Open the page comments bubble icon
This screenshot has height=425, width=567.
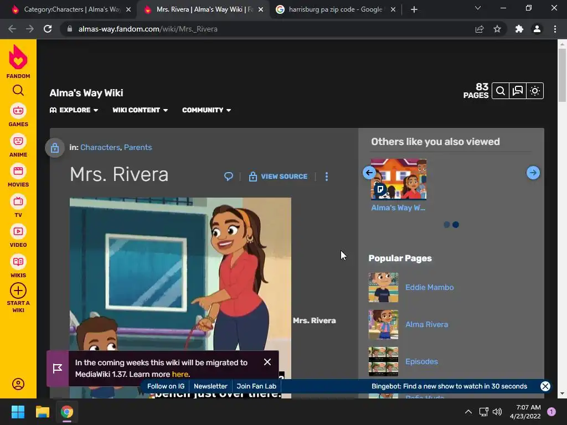pos(229,177)
